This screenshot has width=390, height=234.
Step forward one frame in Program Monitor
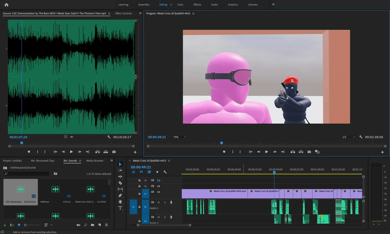tap(275, 152)
